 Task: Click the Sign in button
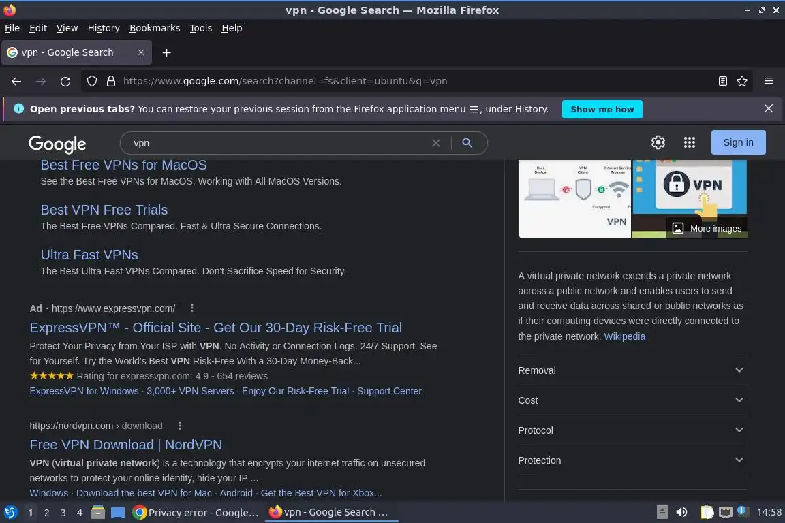[x=738, y=142]
